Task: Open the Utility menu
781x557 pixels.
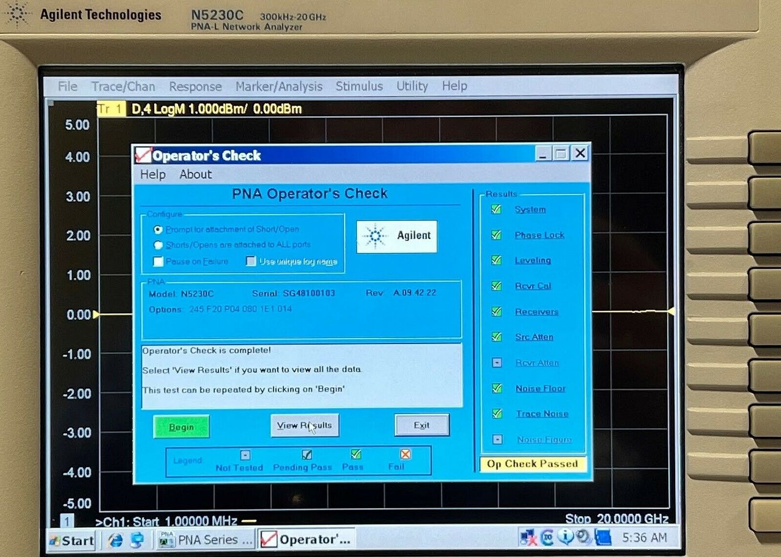Action: point(412,86)
